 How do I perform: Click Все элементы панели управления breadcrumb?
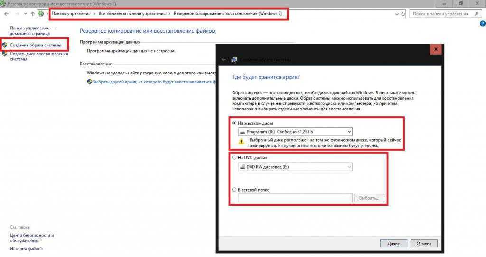tap(131, 14)
